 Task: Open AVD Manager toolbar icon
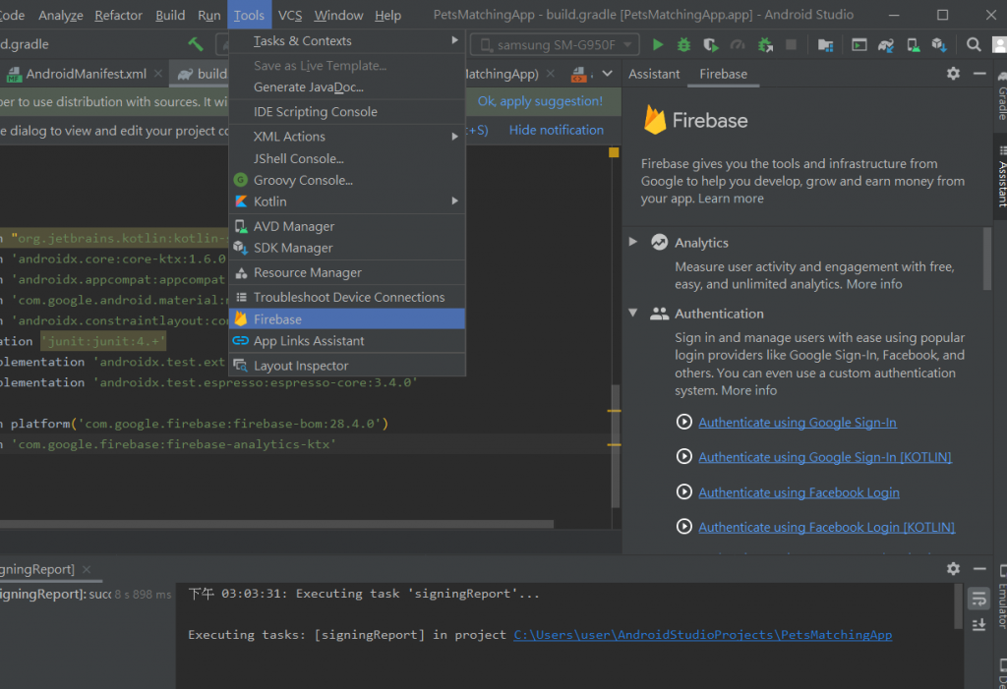point(913,45)
